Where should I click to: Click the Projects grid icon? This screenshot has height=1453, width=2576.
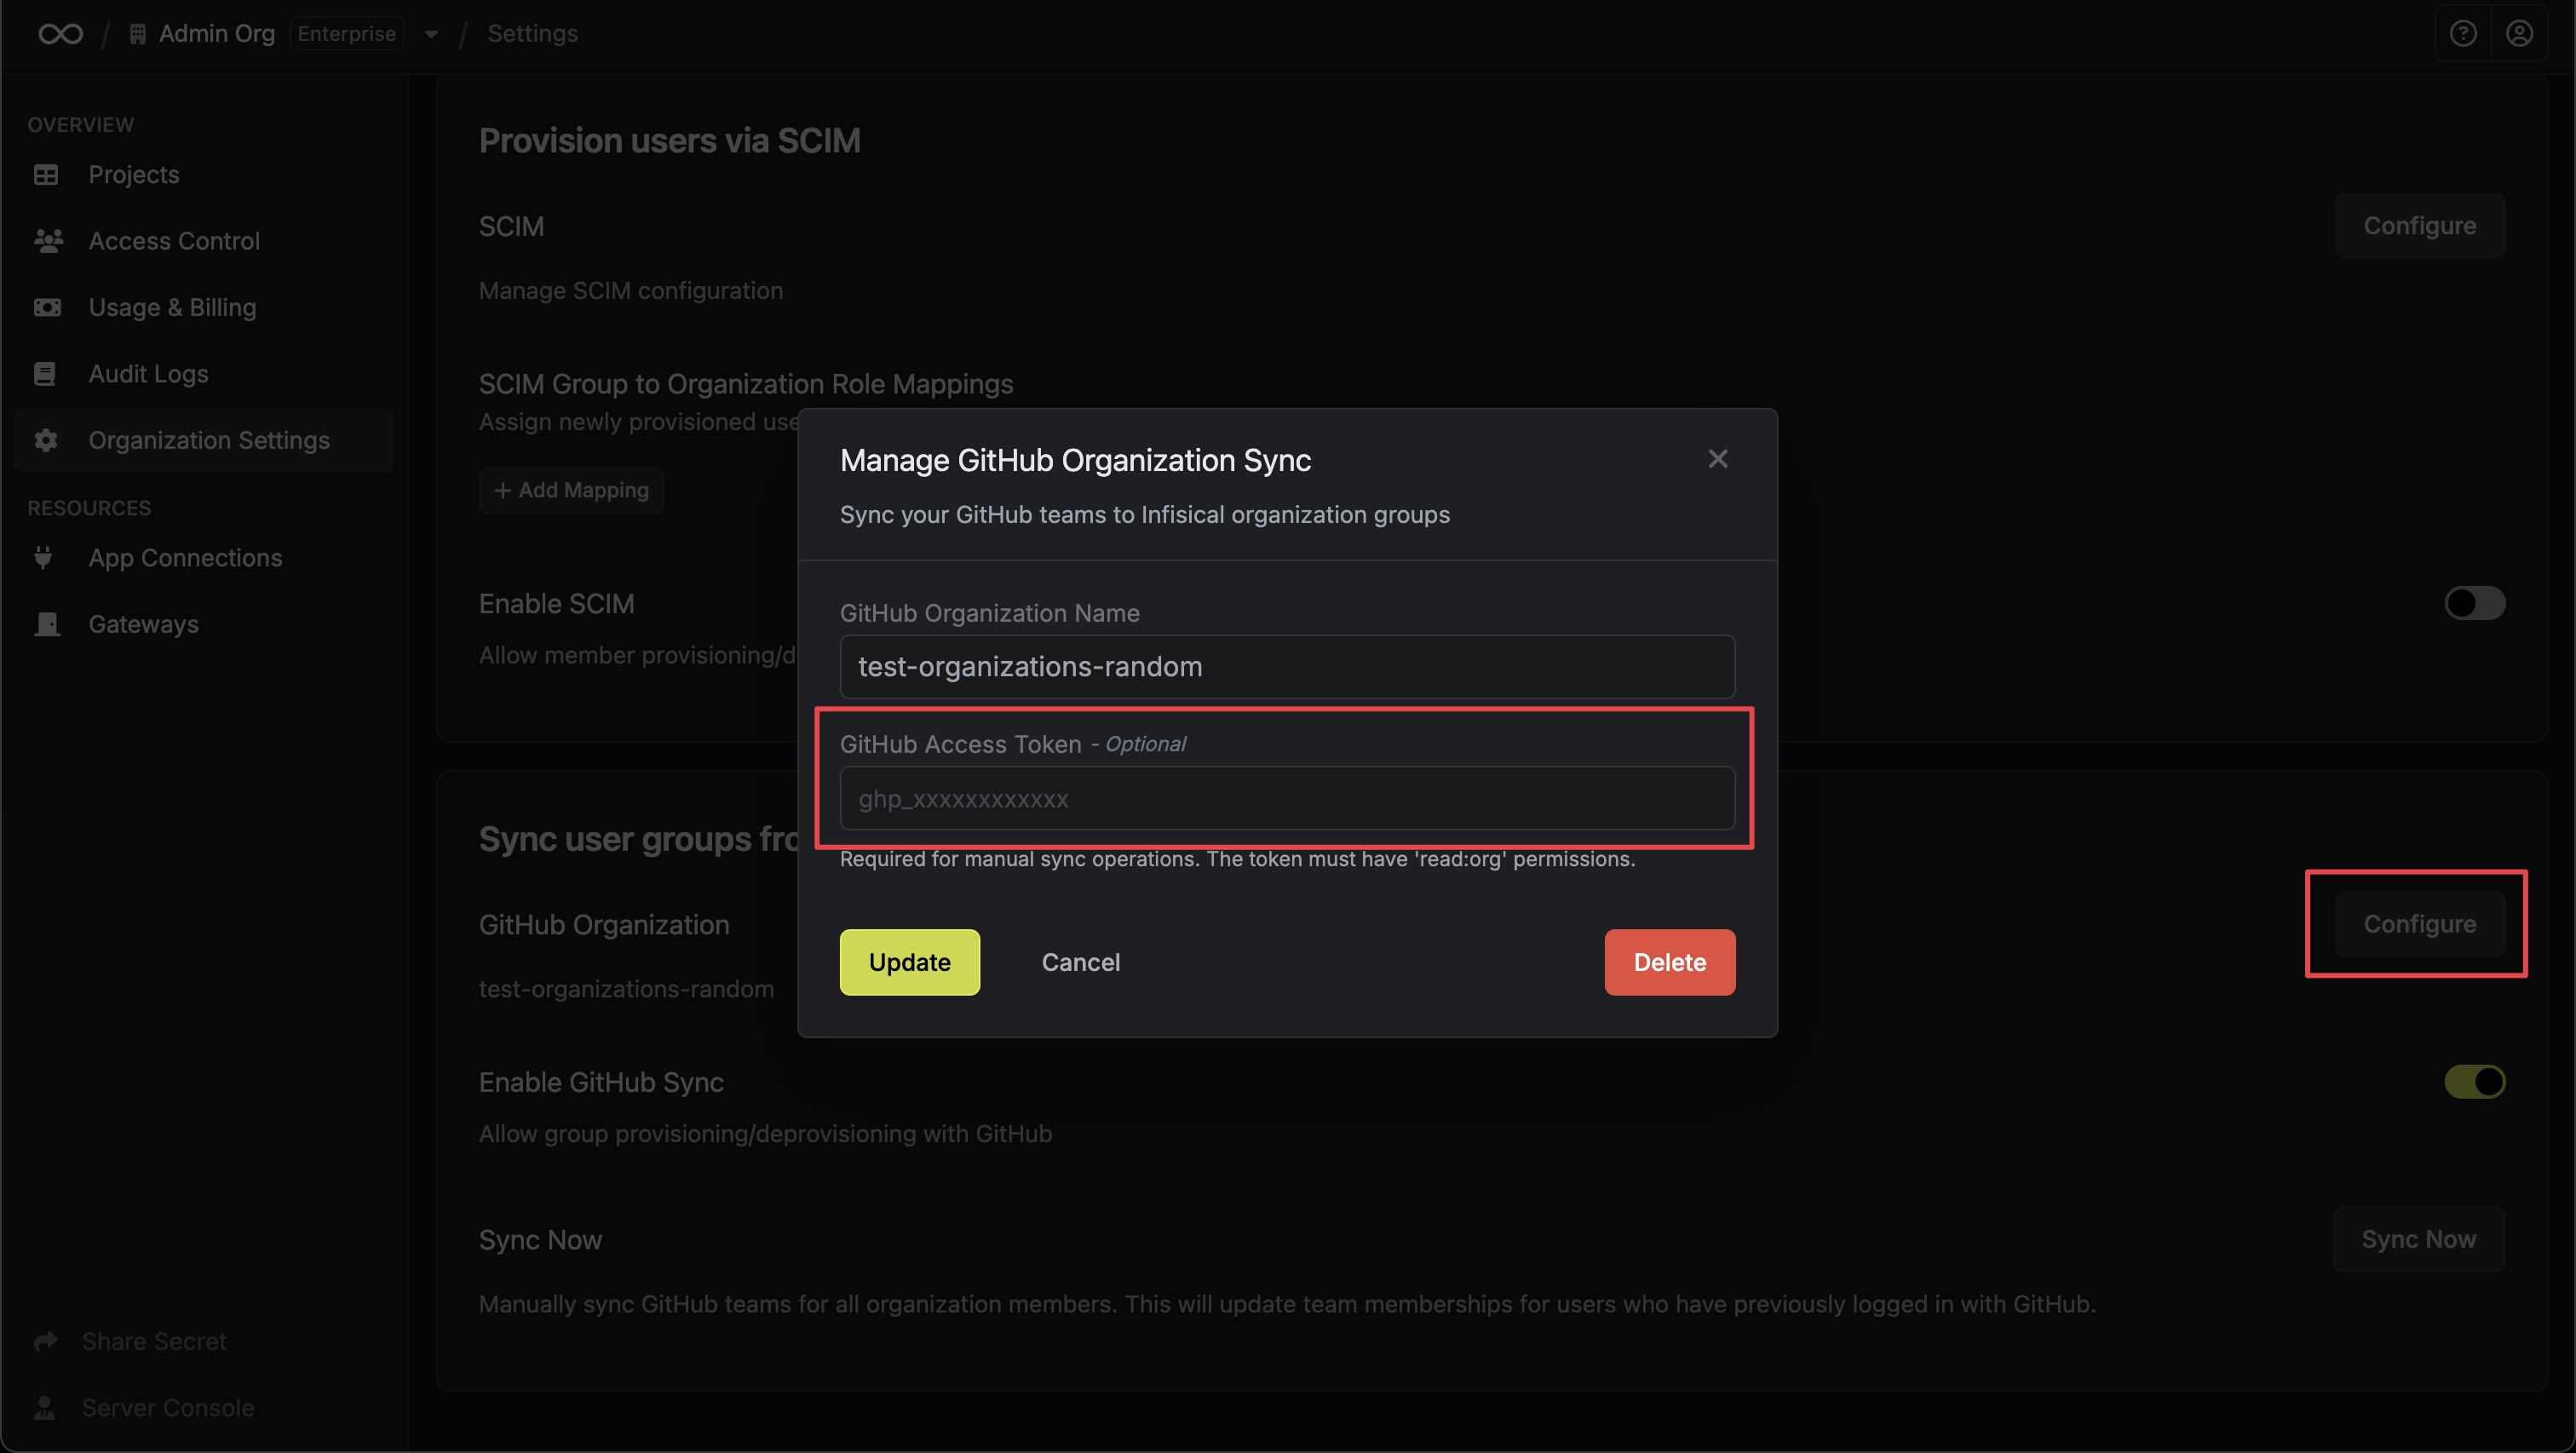click(46, 175)
